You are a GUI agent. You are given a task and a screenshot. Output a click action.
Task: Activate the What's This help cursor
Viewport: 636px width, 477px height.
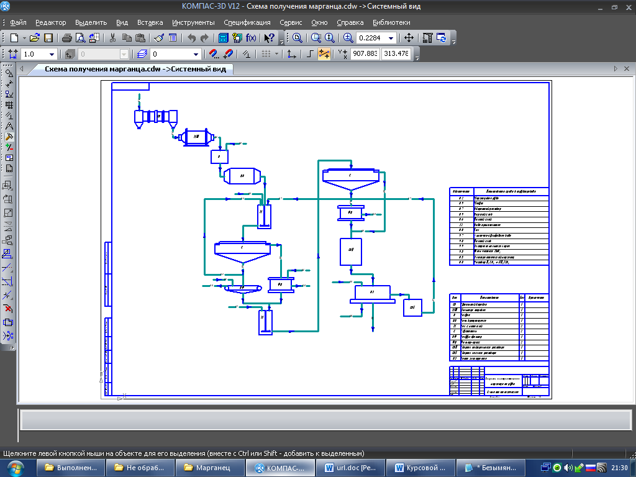point(269,38)
